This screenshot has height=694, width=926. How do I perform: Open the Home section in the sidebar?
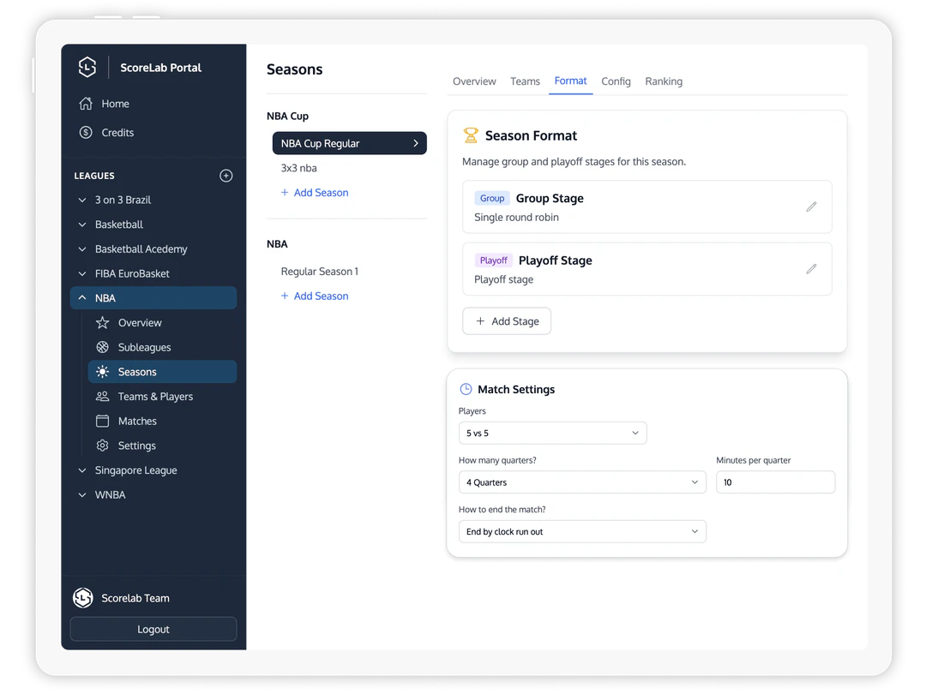point(116,103)
